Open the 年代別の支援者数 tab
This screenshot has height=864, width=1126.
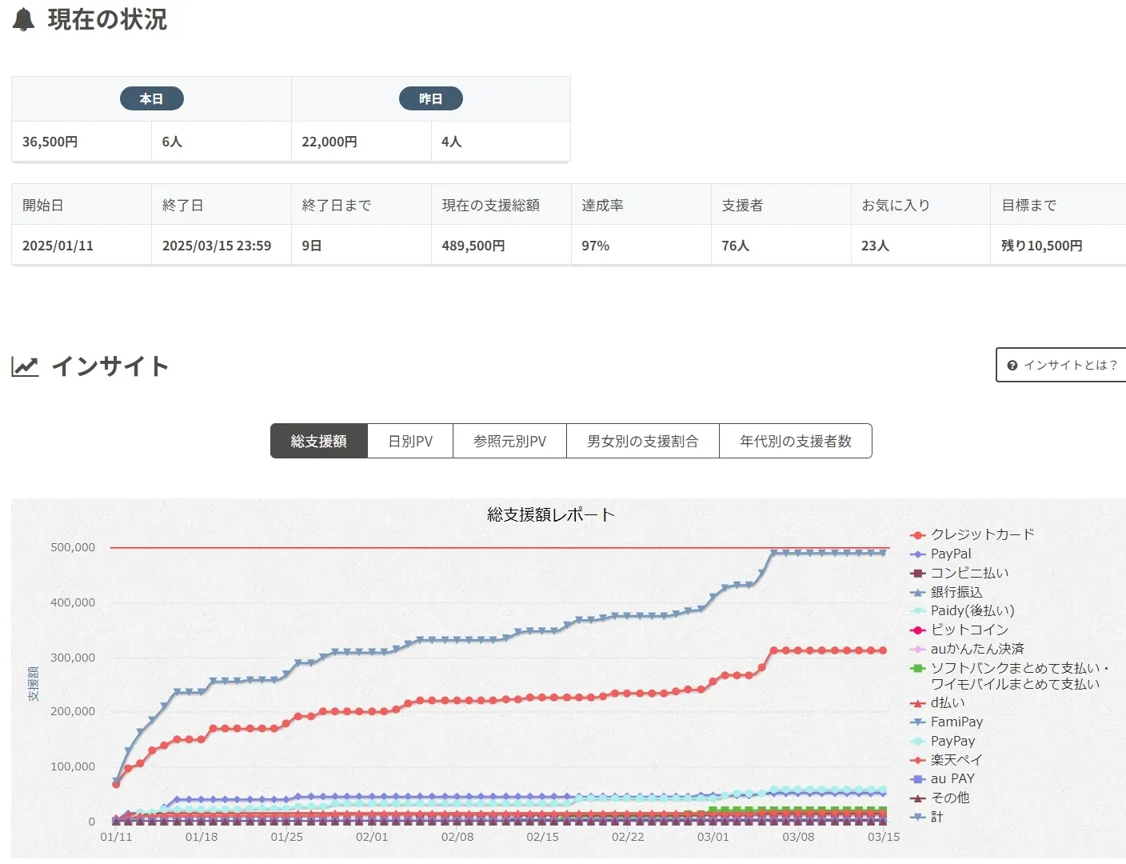[x=795, y=442]
